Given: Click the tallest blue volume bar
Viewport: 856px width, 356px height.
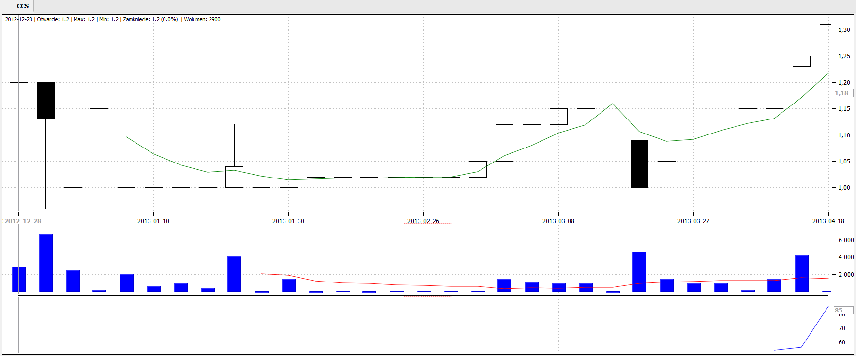Looking at the screenshot, I should point(46,263).
